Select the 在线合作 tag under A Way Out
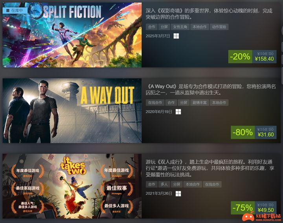 [x=155, y=102]
